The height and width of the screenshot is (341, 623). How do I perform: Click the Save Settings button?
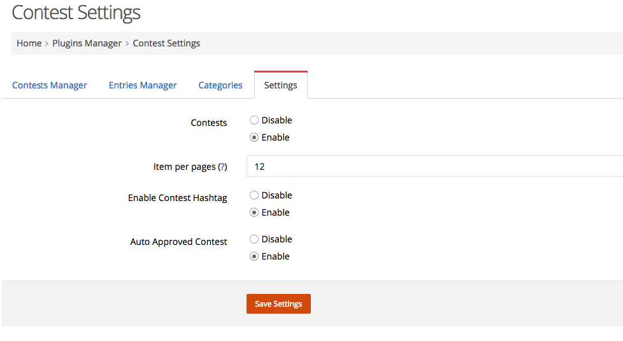[278, 303]
